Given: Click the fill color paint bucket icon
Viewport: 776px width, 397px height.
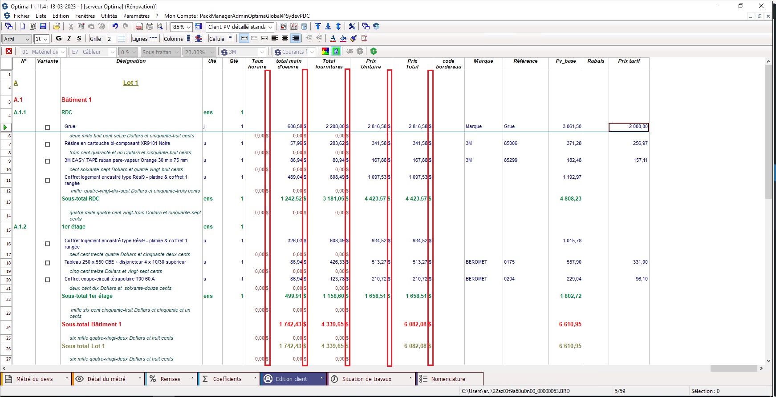Looking at the screenshot, I should coord(343,39).
